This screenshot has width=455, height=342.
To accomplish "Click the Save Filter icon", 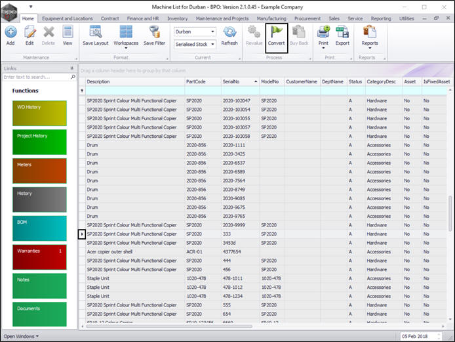I will pyautogui.click(x=155, y=32).
